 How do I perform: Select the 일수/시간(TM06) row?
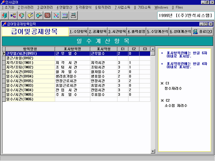pos(29,99)
